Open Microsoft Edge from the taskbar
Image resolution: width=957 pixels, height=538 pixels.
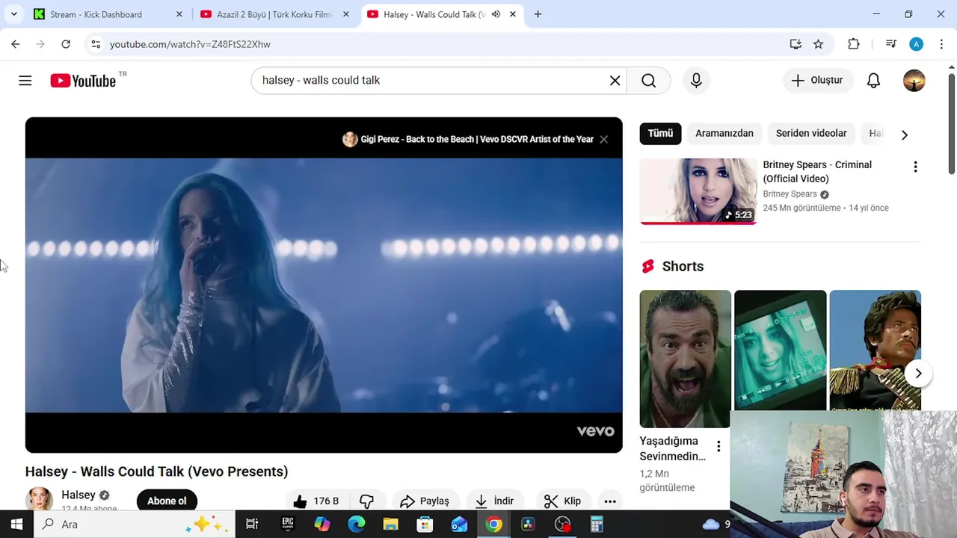coord(357,524)
